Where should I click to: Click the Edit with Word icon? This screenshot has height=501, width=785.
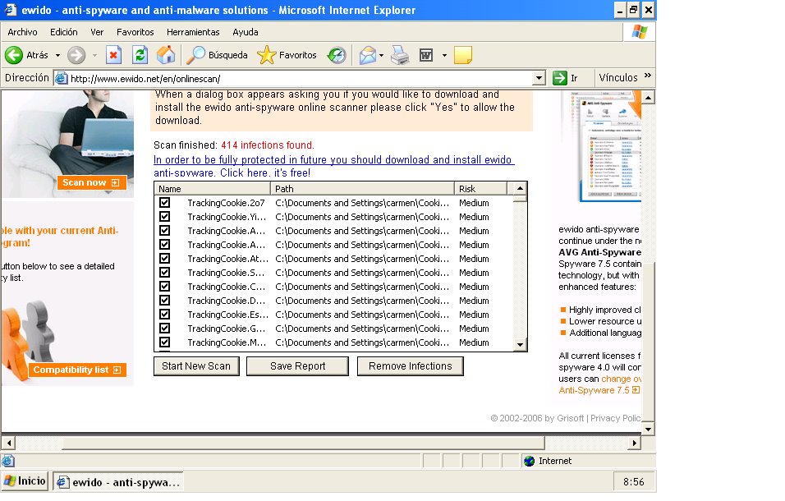point(426,55)
